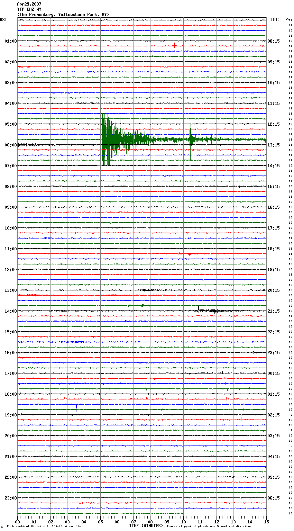Click the 21:15 UTC time label

(x=274, y=311)
